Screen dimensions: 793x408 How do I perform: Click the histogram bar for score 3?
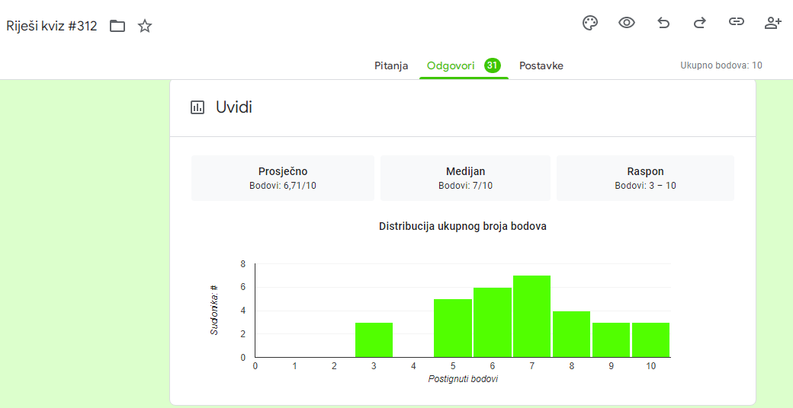374,339
